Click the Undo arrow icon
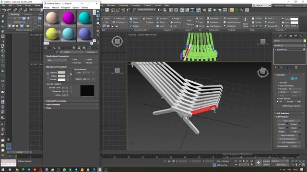The image size is (307, 172). [4, 10]
